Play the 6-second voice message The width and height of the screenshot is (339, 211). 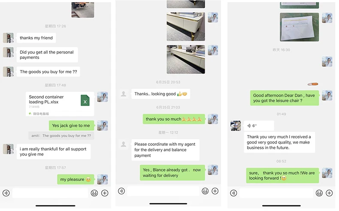coord(259,125)
